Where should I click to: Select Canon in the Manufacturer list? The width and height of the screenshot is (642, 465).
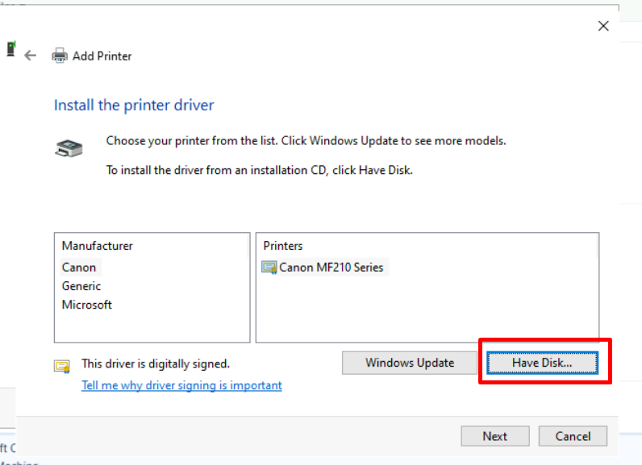79,268
